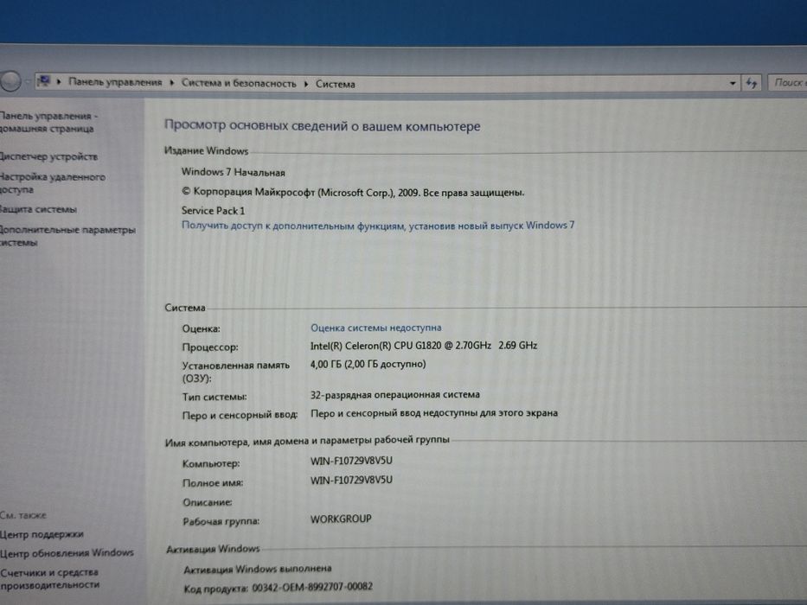
Task: Click the 4,00 ГБ installed memory value
Action: tap(368, 364)
